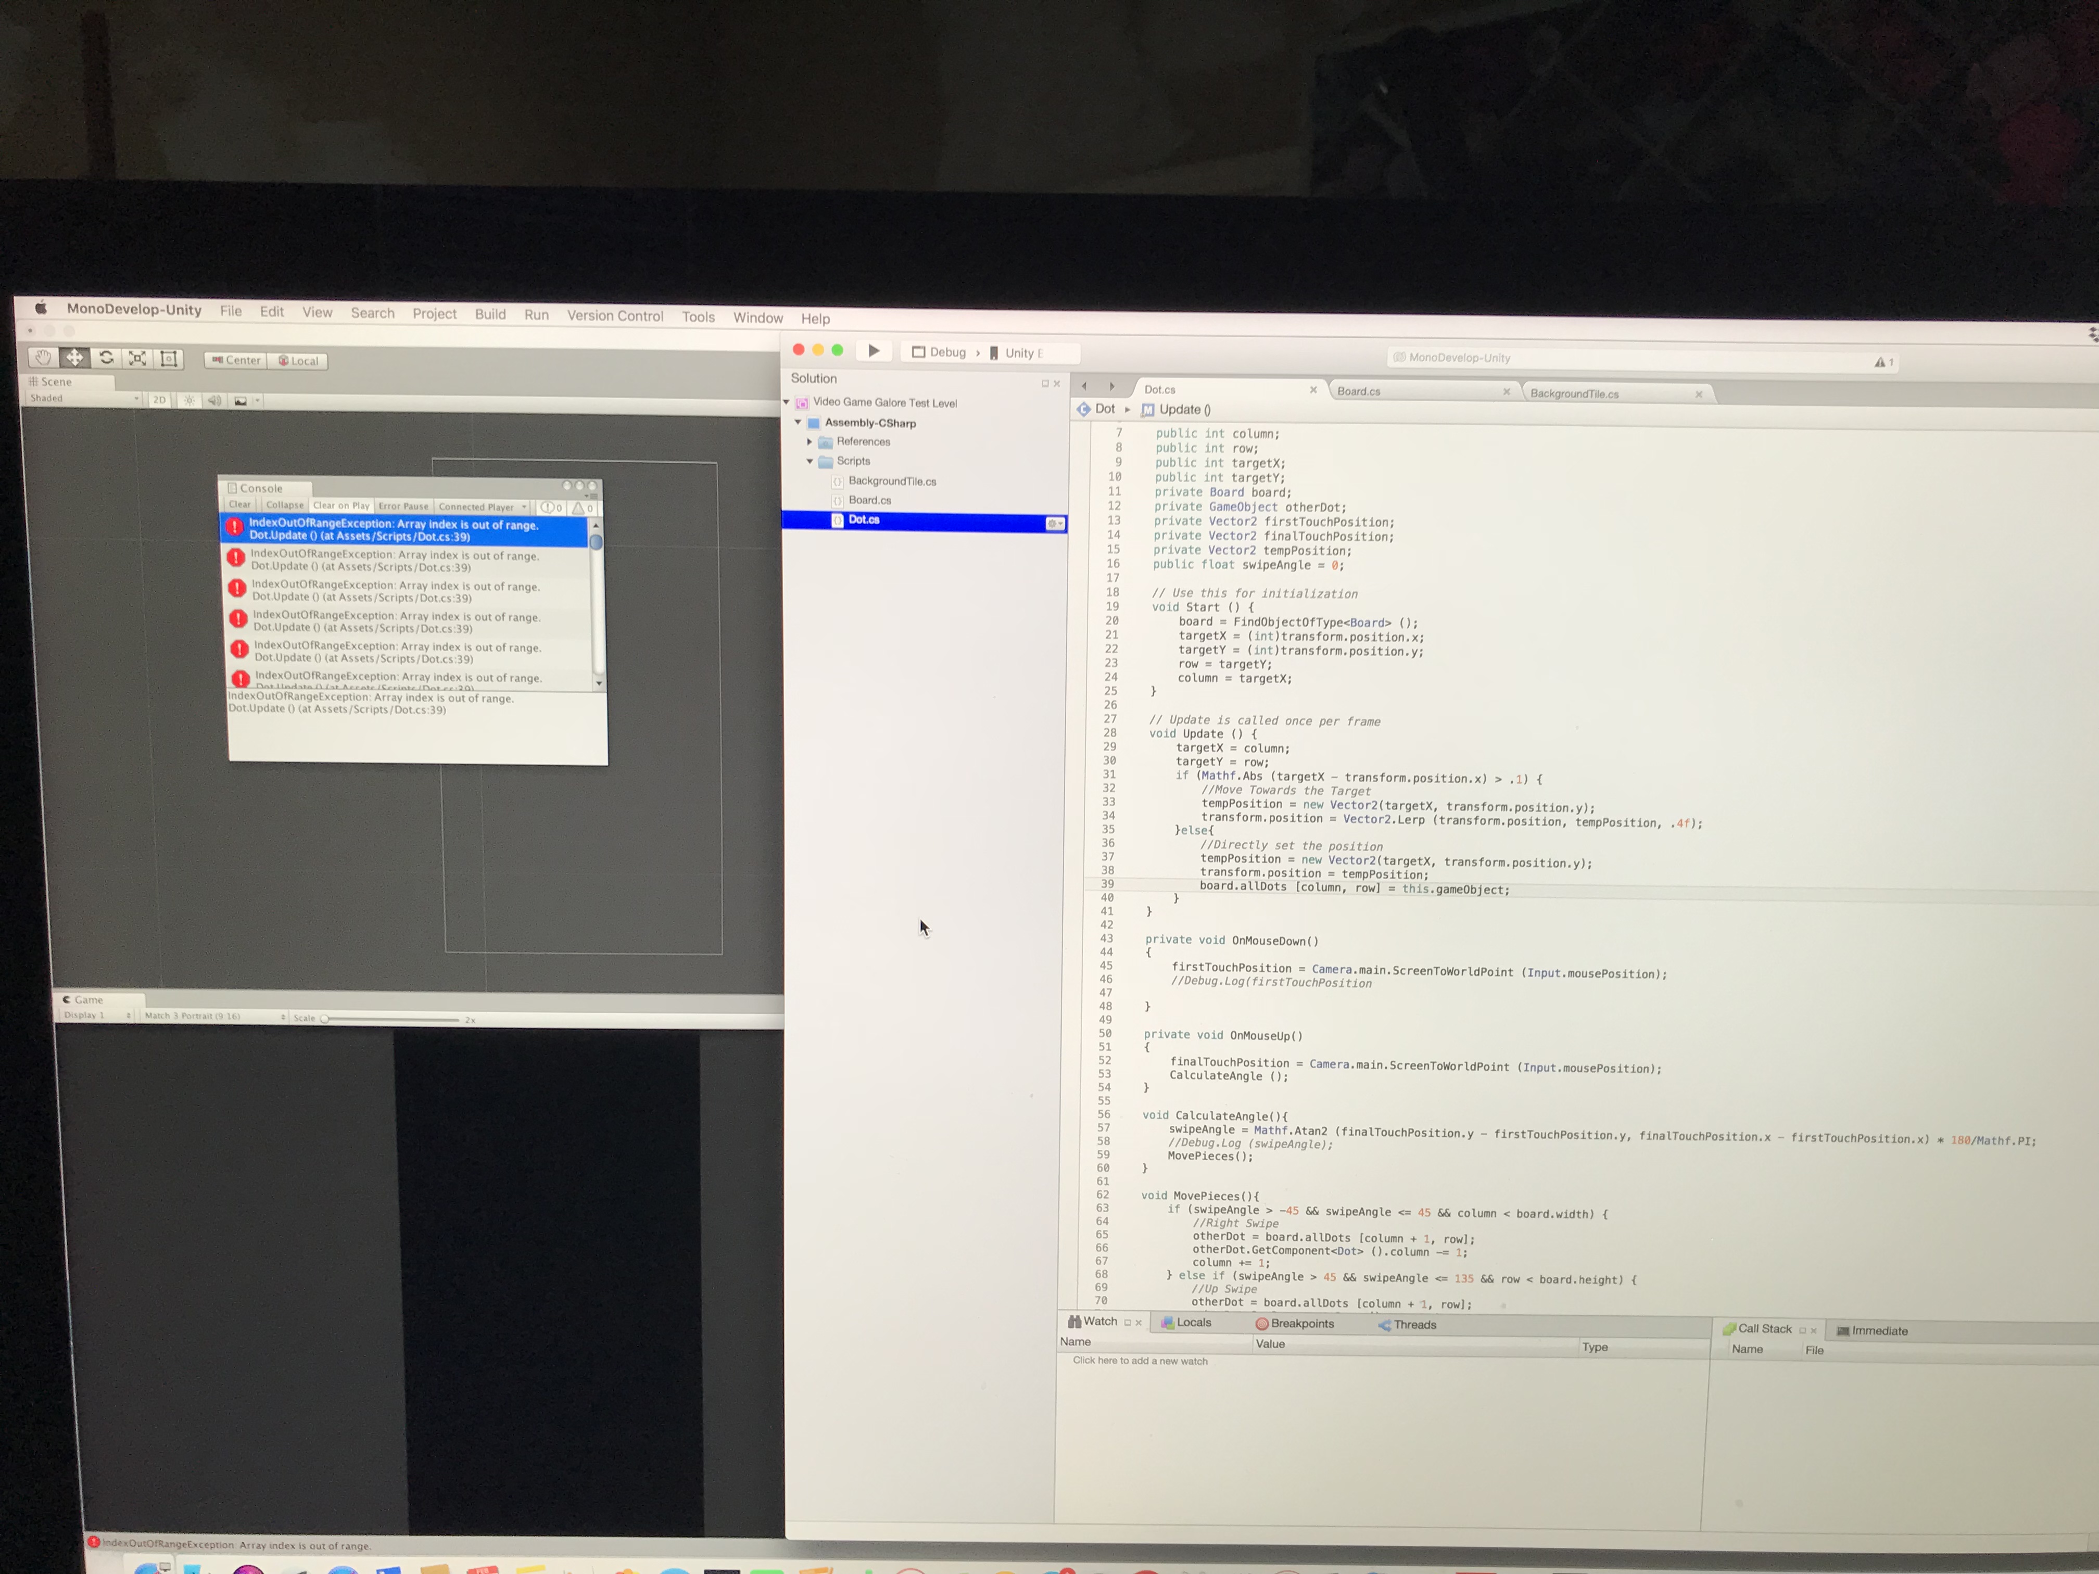Adjust the Game view Scale slider

click(325, 1019)
